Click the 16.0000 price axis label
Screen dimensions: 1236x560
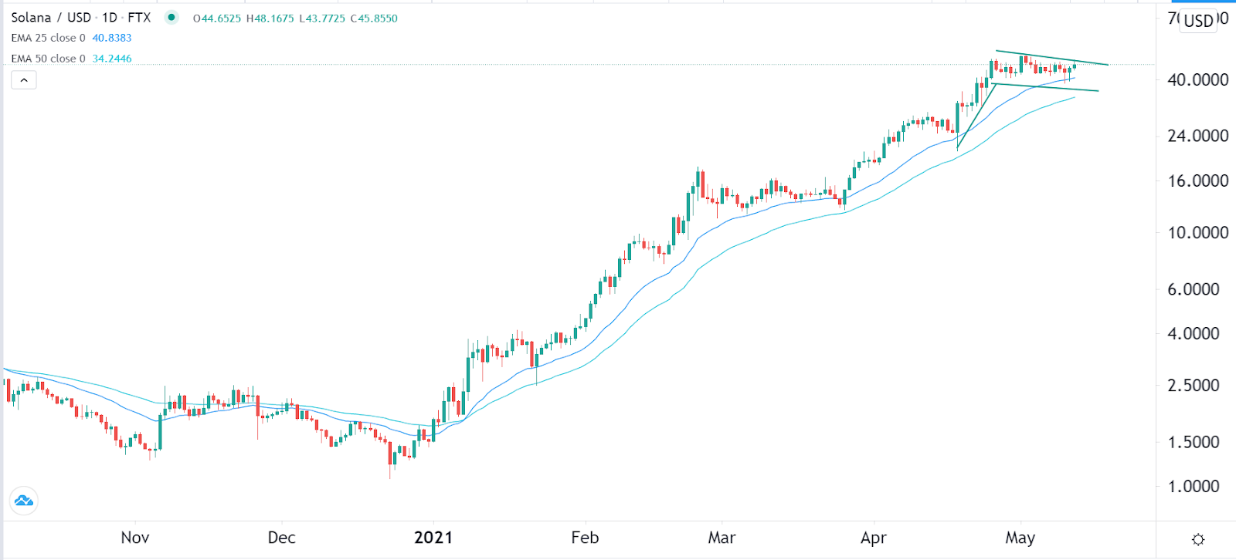click(1197, 180)
